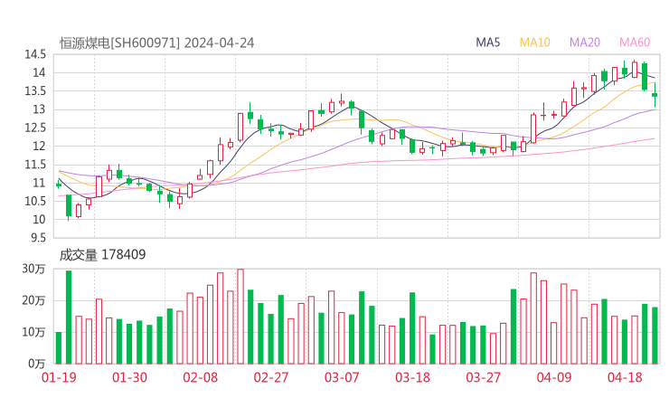Click the 30万 volume axis label
This screenshot has height=398, width=669.
tap(33, 269)
